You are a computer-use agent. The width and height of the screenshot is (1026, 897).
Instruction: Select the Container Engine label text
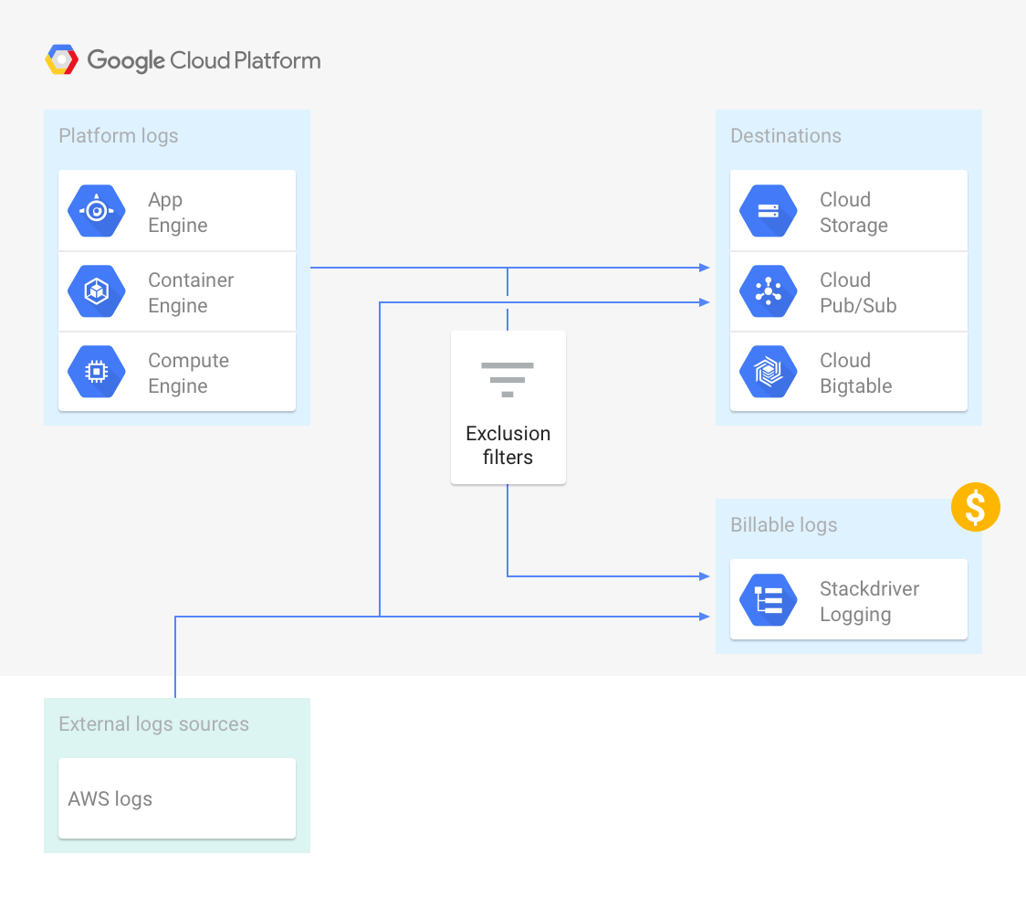coord(191,292)
